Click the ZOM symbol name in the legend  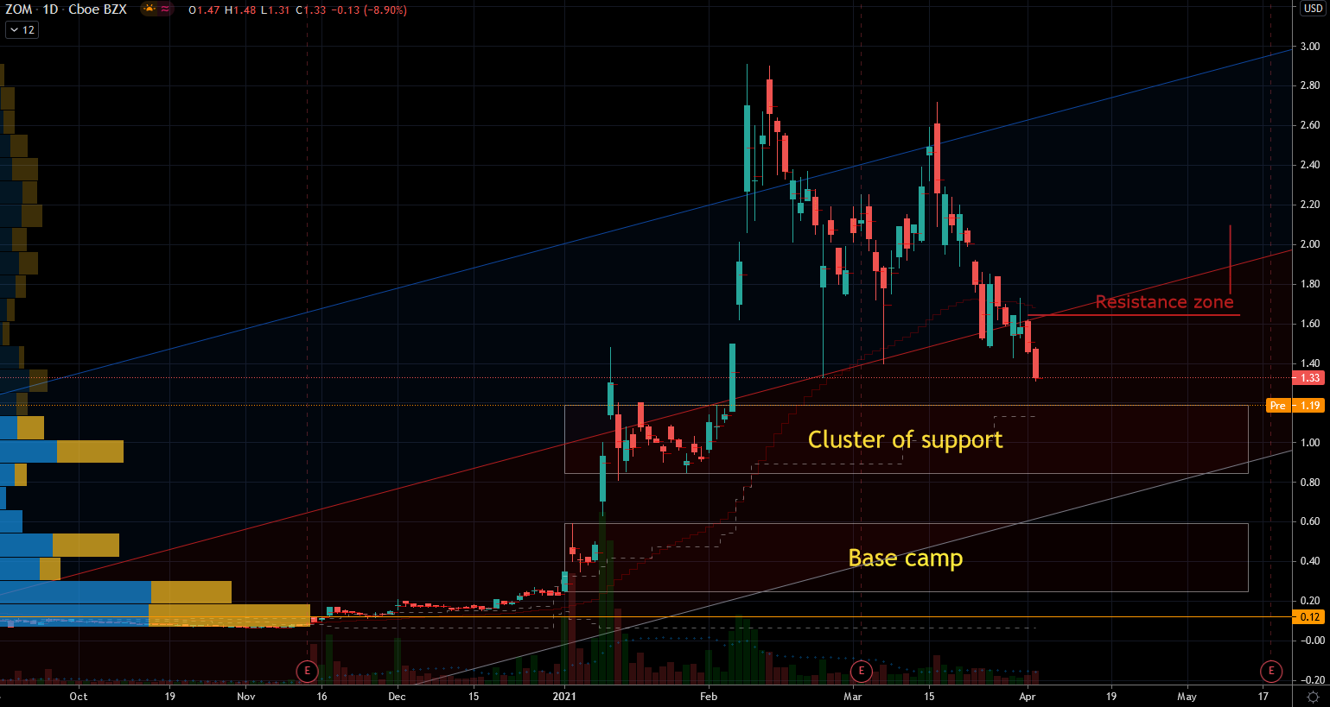click(19, 9)
